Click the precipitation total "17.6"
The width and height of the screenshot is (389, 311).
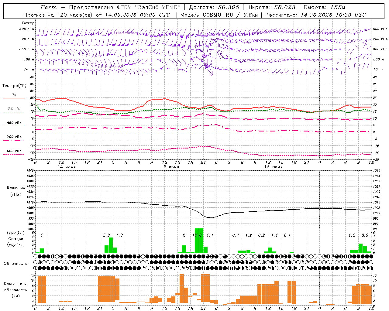(x=197, y=235)
